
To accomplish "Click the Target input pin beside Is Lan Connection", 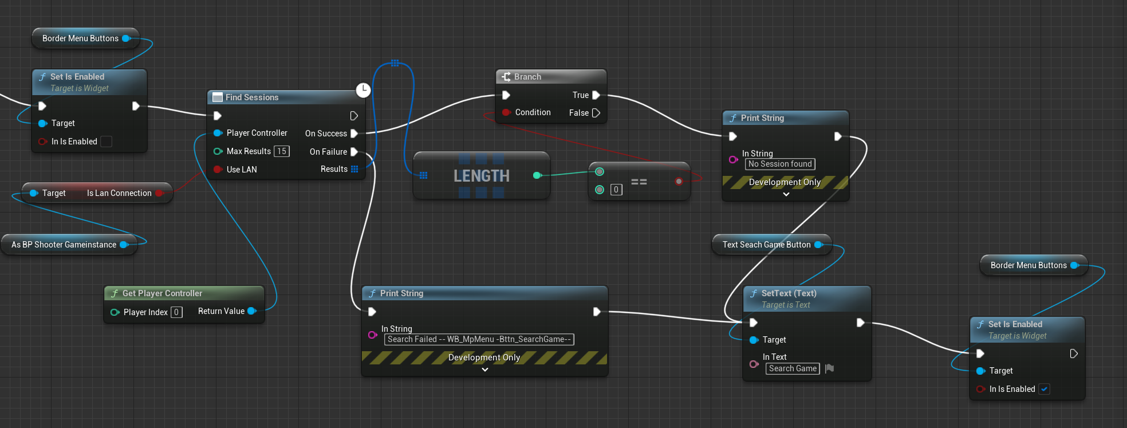I will pyautogui.click(x=34, y=193).
